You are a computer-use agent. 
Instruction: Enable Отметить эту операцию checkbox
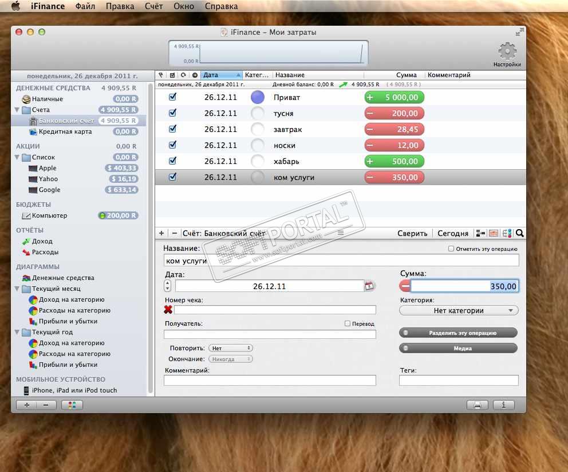[x=451, y=249]
